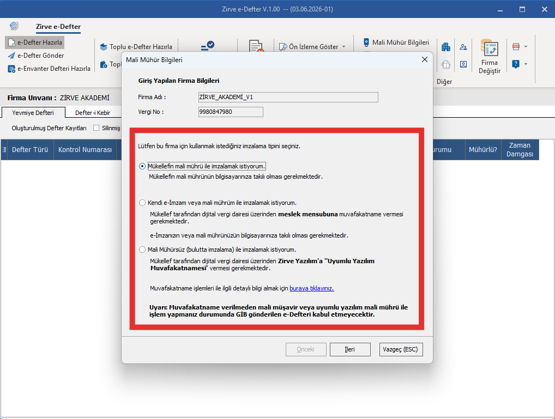Screen dimensions: 555x419
Task: Click the Oluşturulmuş Defter Kayıtları label
Action: pos(49,128)
